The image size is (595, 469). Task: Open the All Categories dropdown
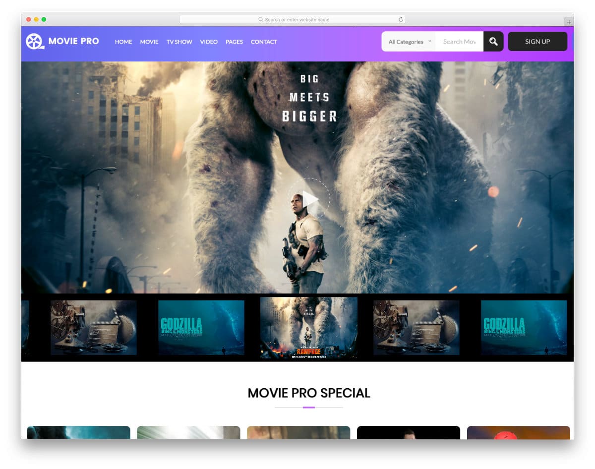coord(409,42)
